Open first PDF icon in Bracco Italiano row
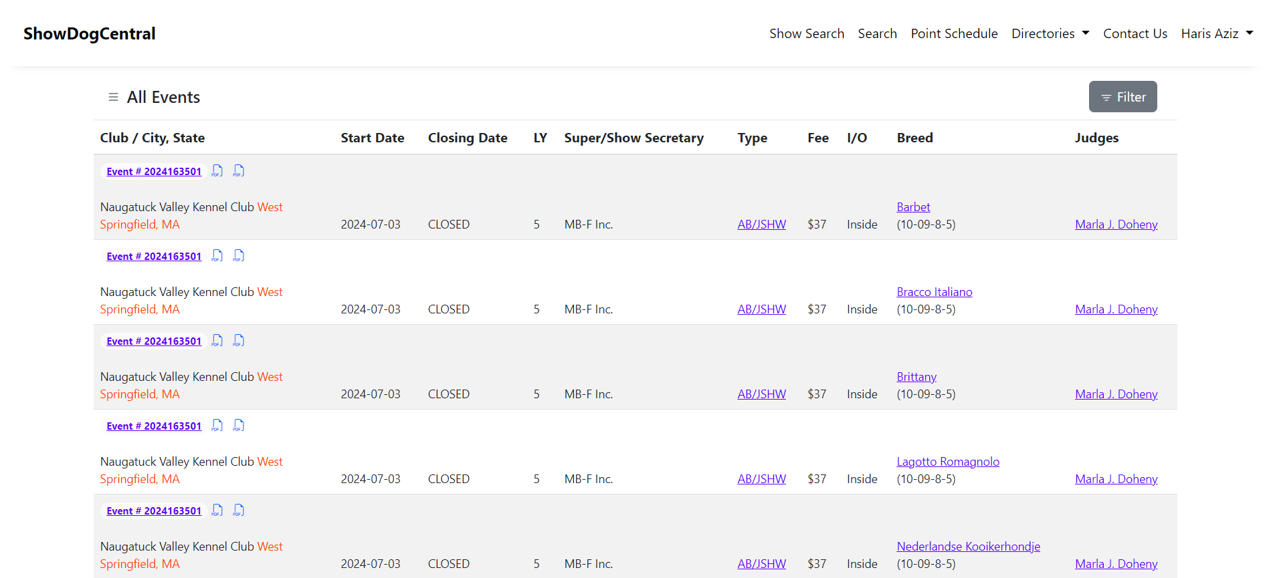The width and height of the screenshot is (1269, 578). (217, 256)
